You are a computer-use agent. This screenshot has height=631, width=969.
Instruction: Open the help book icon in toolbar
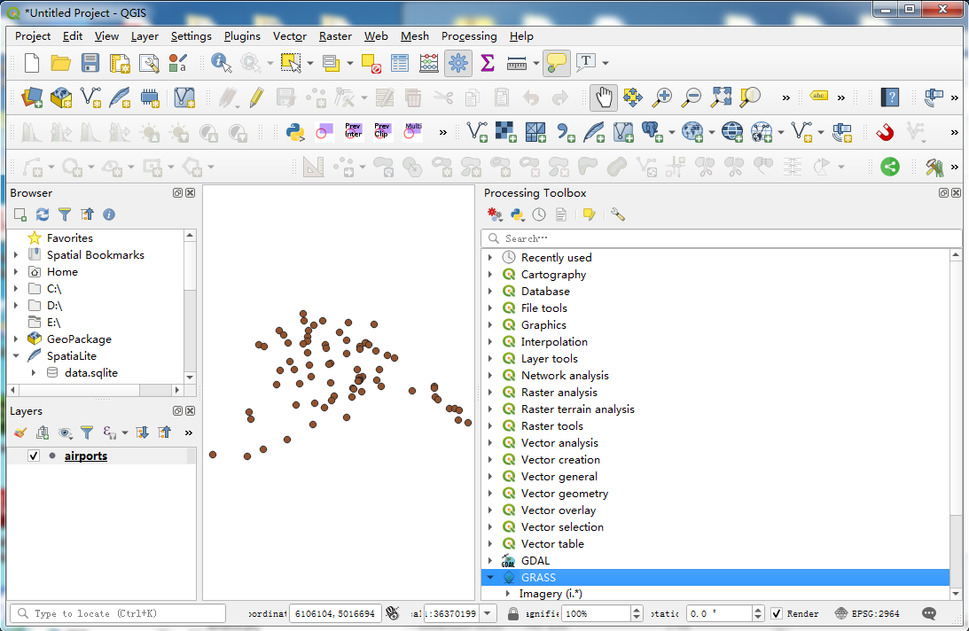[x=889, y=97]
